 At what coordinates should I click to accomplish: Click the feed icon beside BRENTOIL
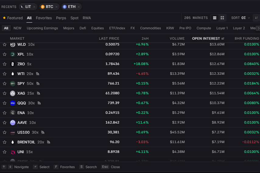tap(48, 142)
